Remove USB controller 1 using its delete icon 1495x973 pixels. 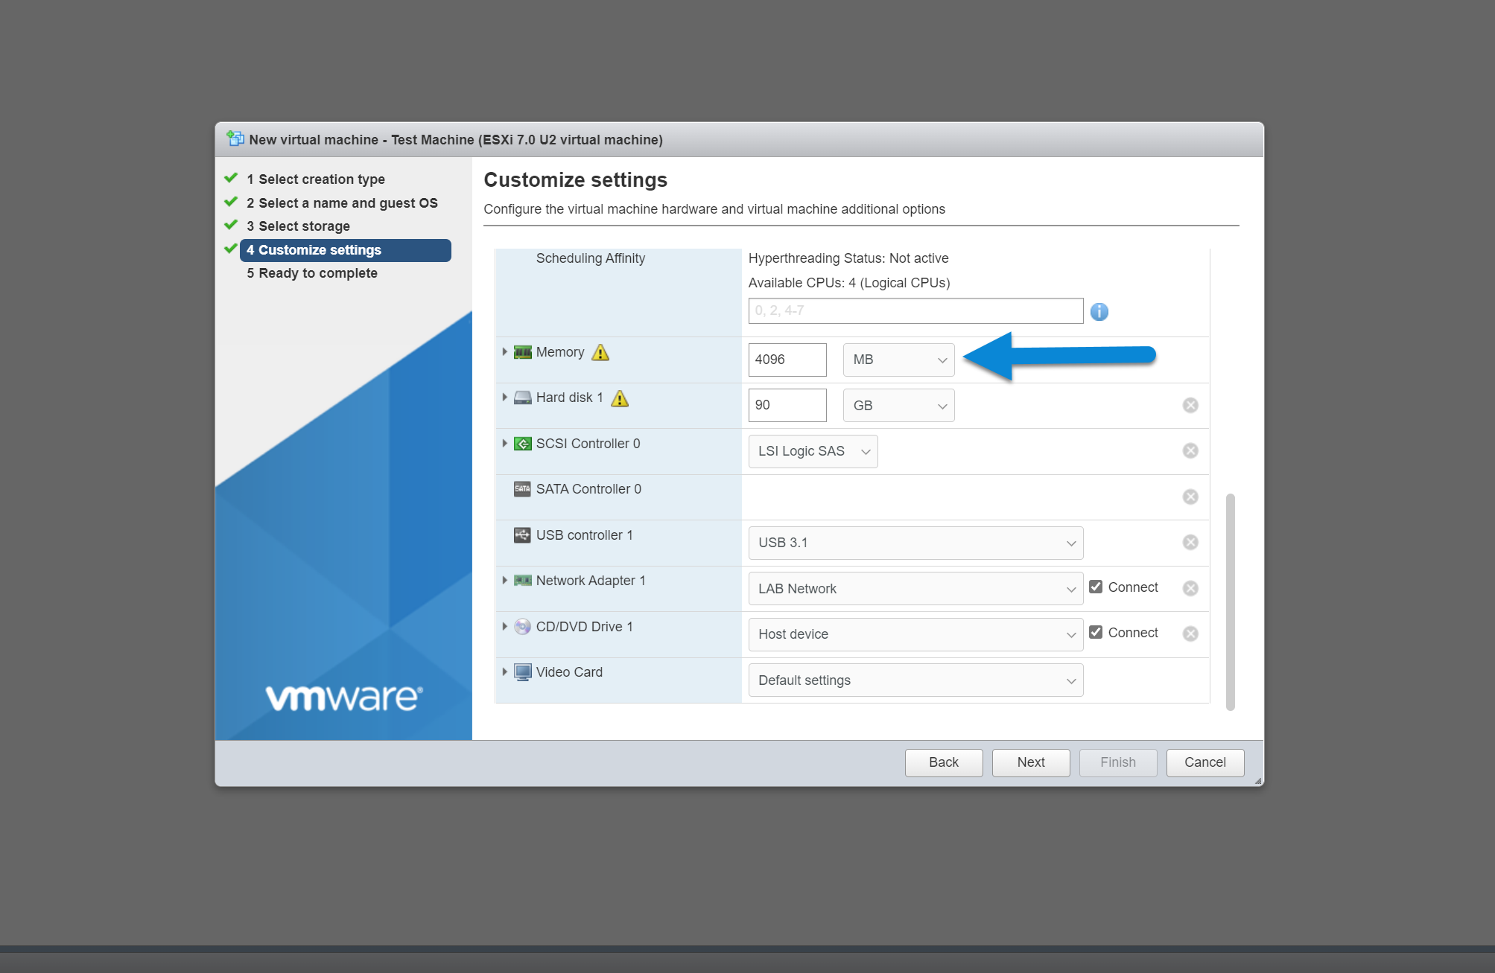[x=1190, y=542]
